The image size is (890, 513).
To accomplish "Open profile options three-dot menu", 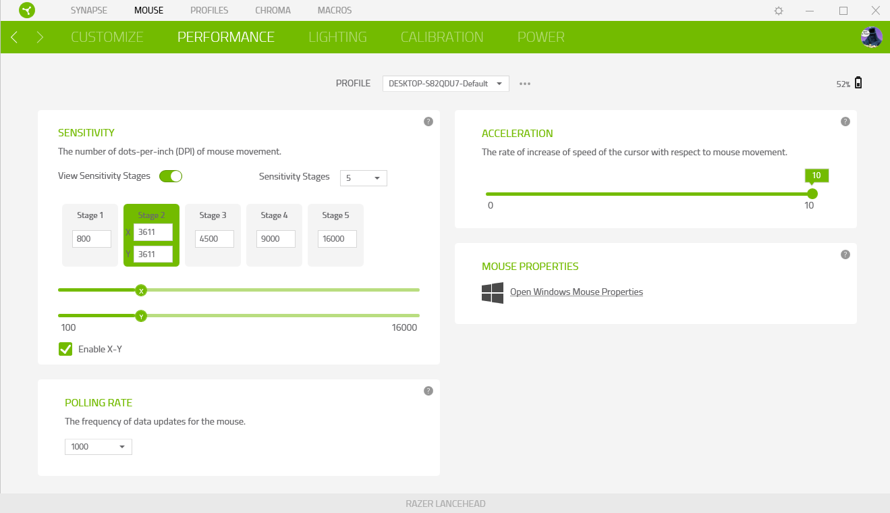I will (x=525, y=84).
